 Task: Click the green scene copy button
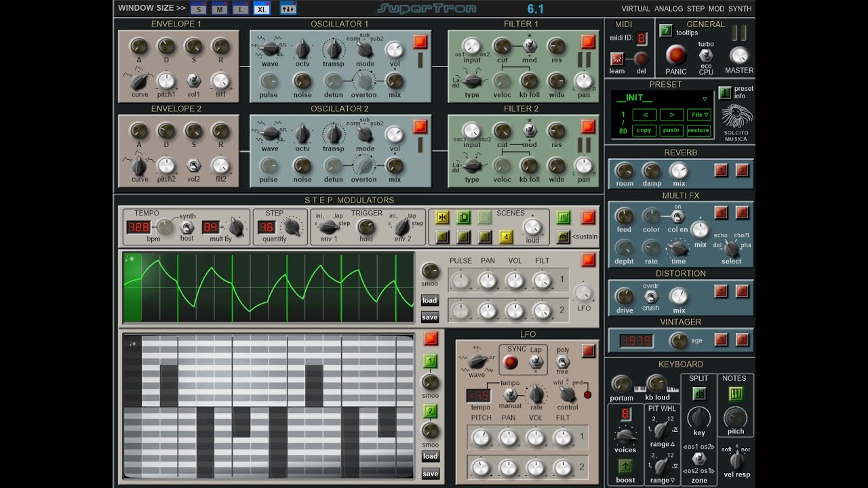click(x=464, y=218)
